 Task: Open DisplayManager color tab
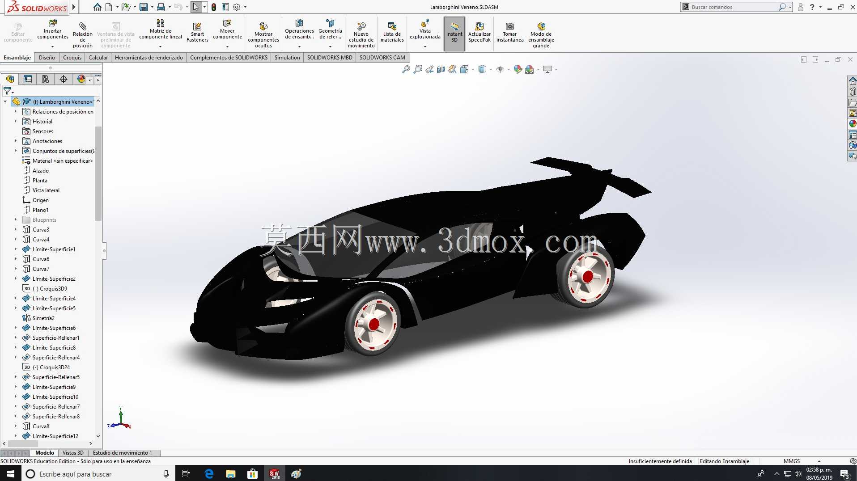tap(81, 79)
